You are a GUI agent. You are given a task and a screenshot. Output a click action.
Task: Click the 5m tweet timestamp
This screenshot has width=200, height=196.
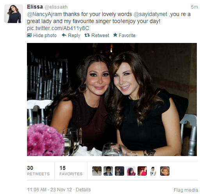[x=194, y=7]
